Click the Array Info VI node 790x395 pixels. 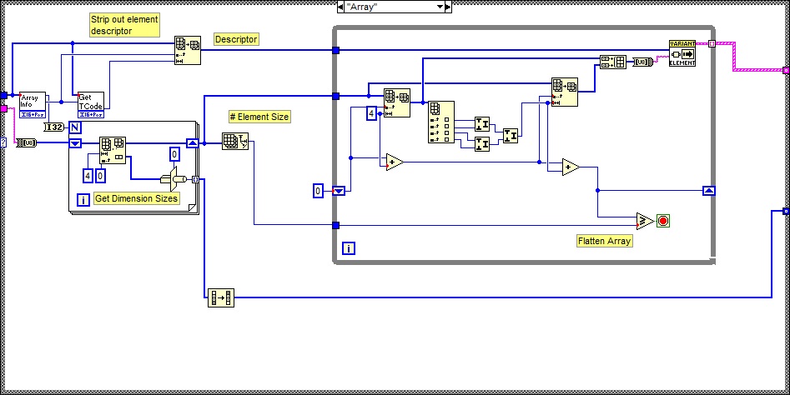33,106
